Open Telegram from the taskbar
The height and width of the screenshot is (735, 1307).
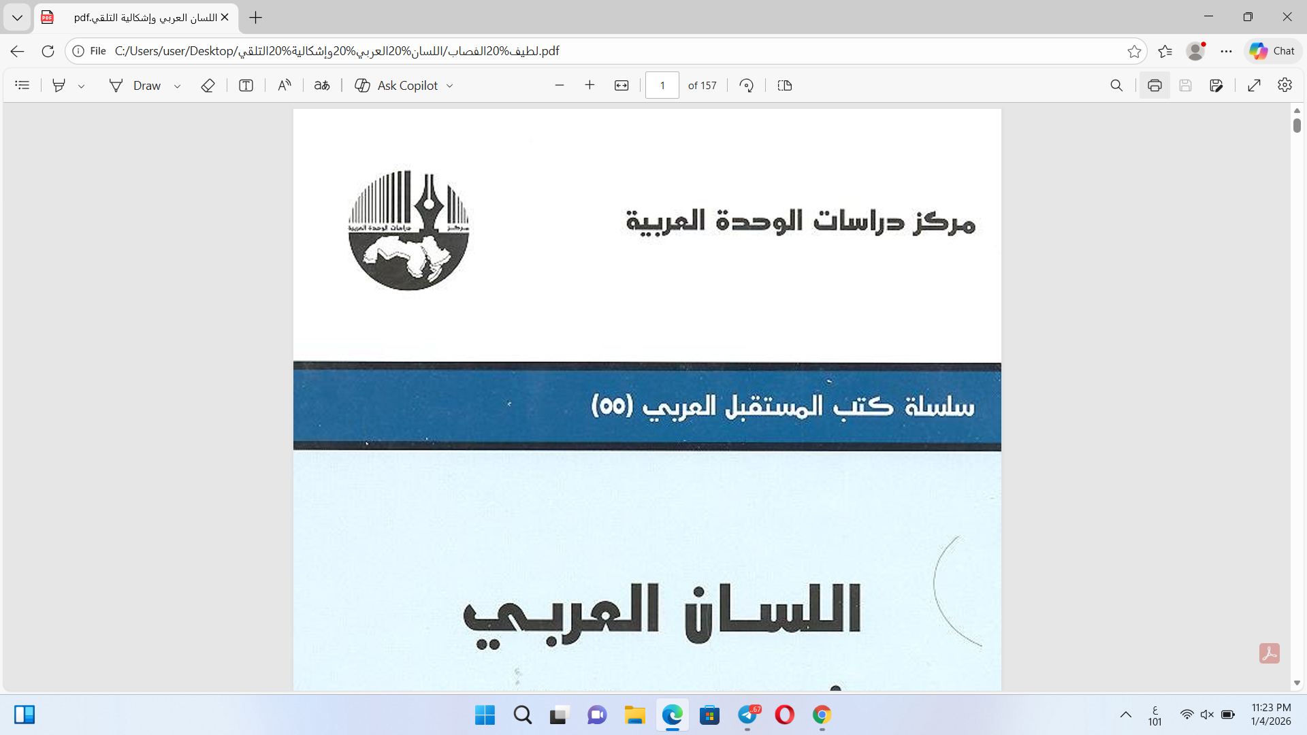coord(748,715)
